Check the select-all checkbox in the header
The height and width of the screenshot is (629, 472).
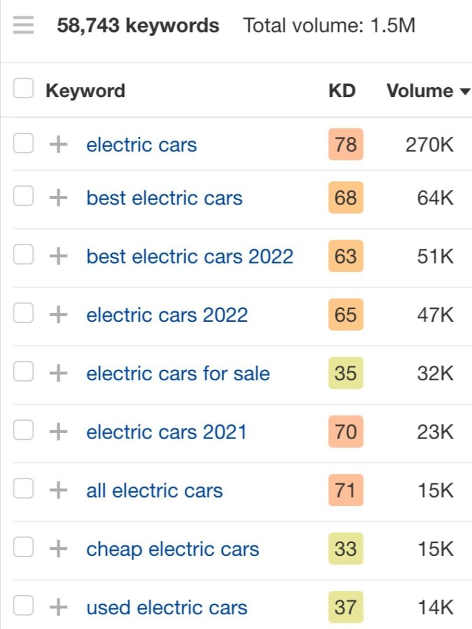(x=23, y=88)
